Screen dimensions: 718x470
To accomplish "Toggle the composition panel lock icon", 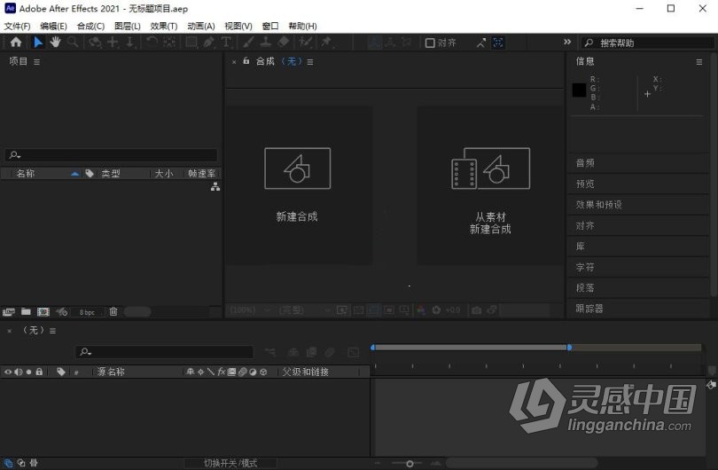I will (x=246, y=61).
